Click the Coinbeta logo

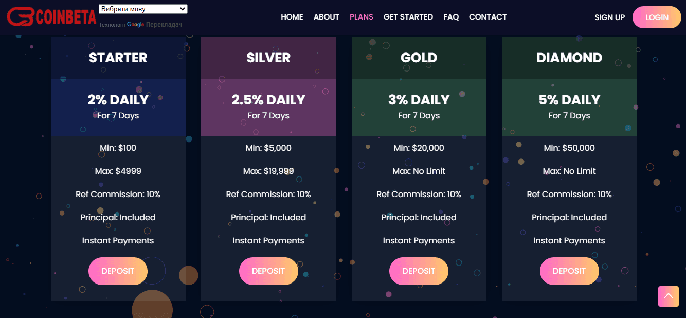pyautogui.click(x=51, y=17)
